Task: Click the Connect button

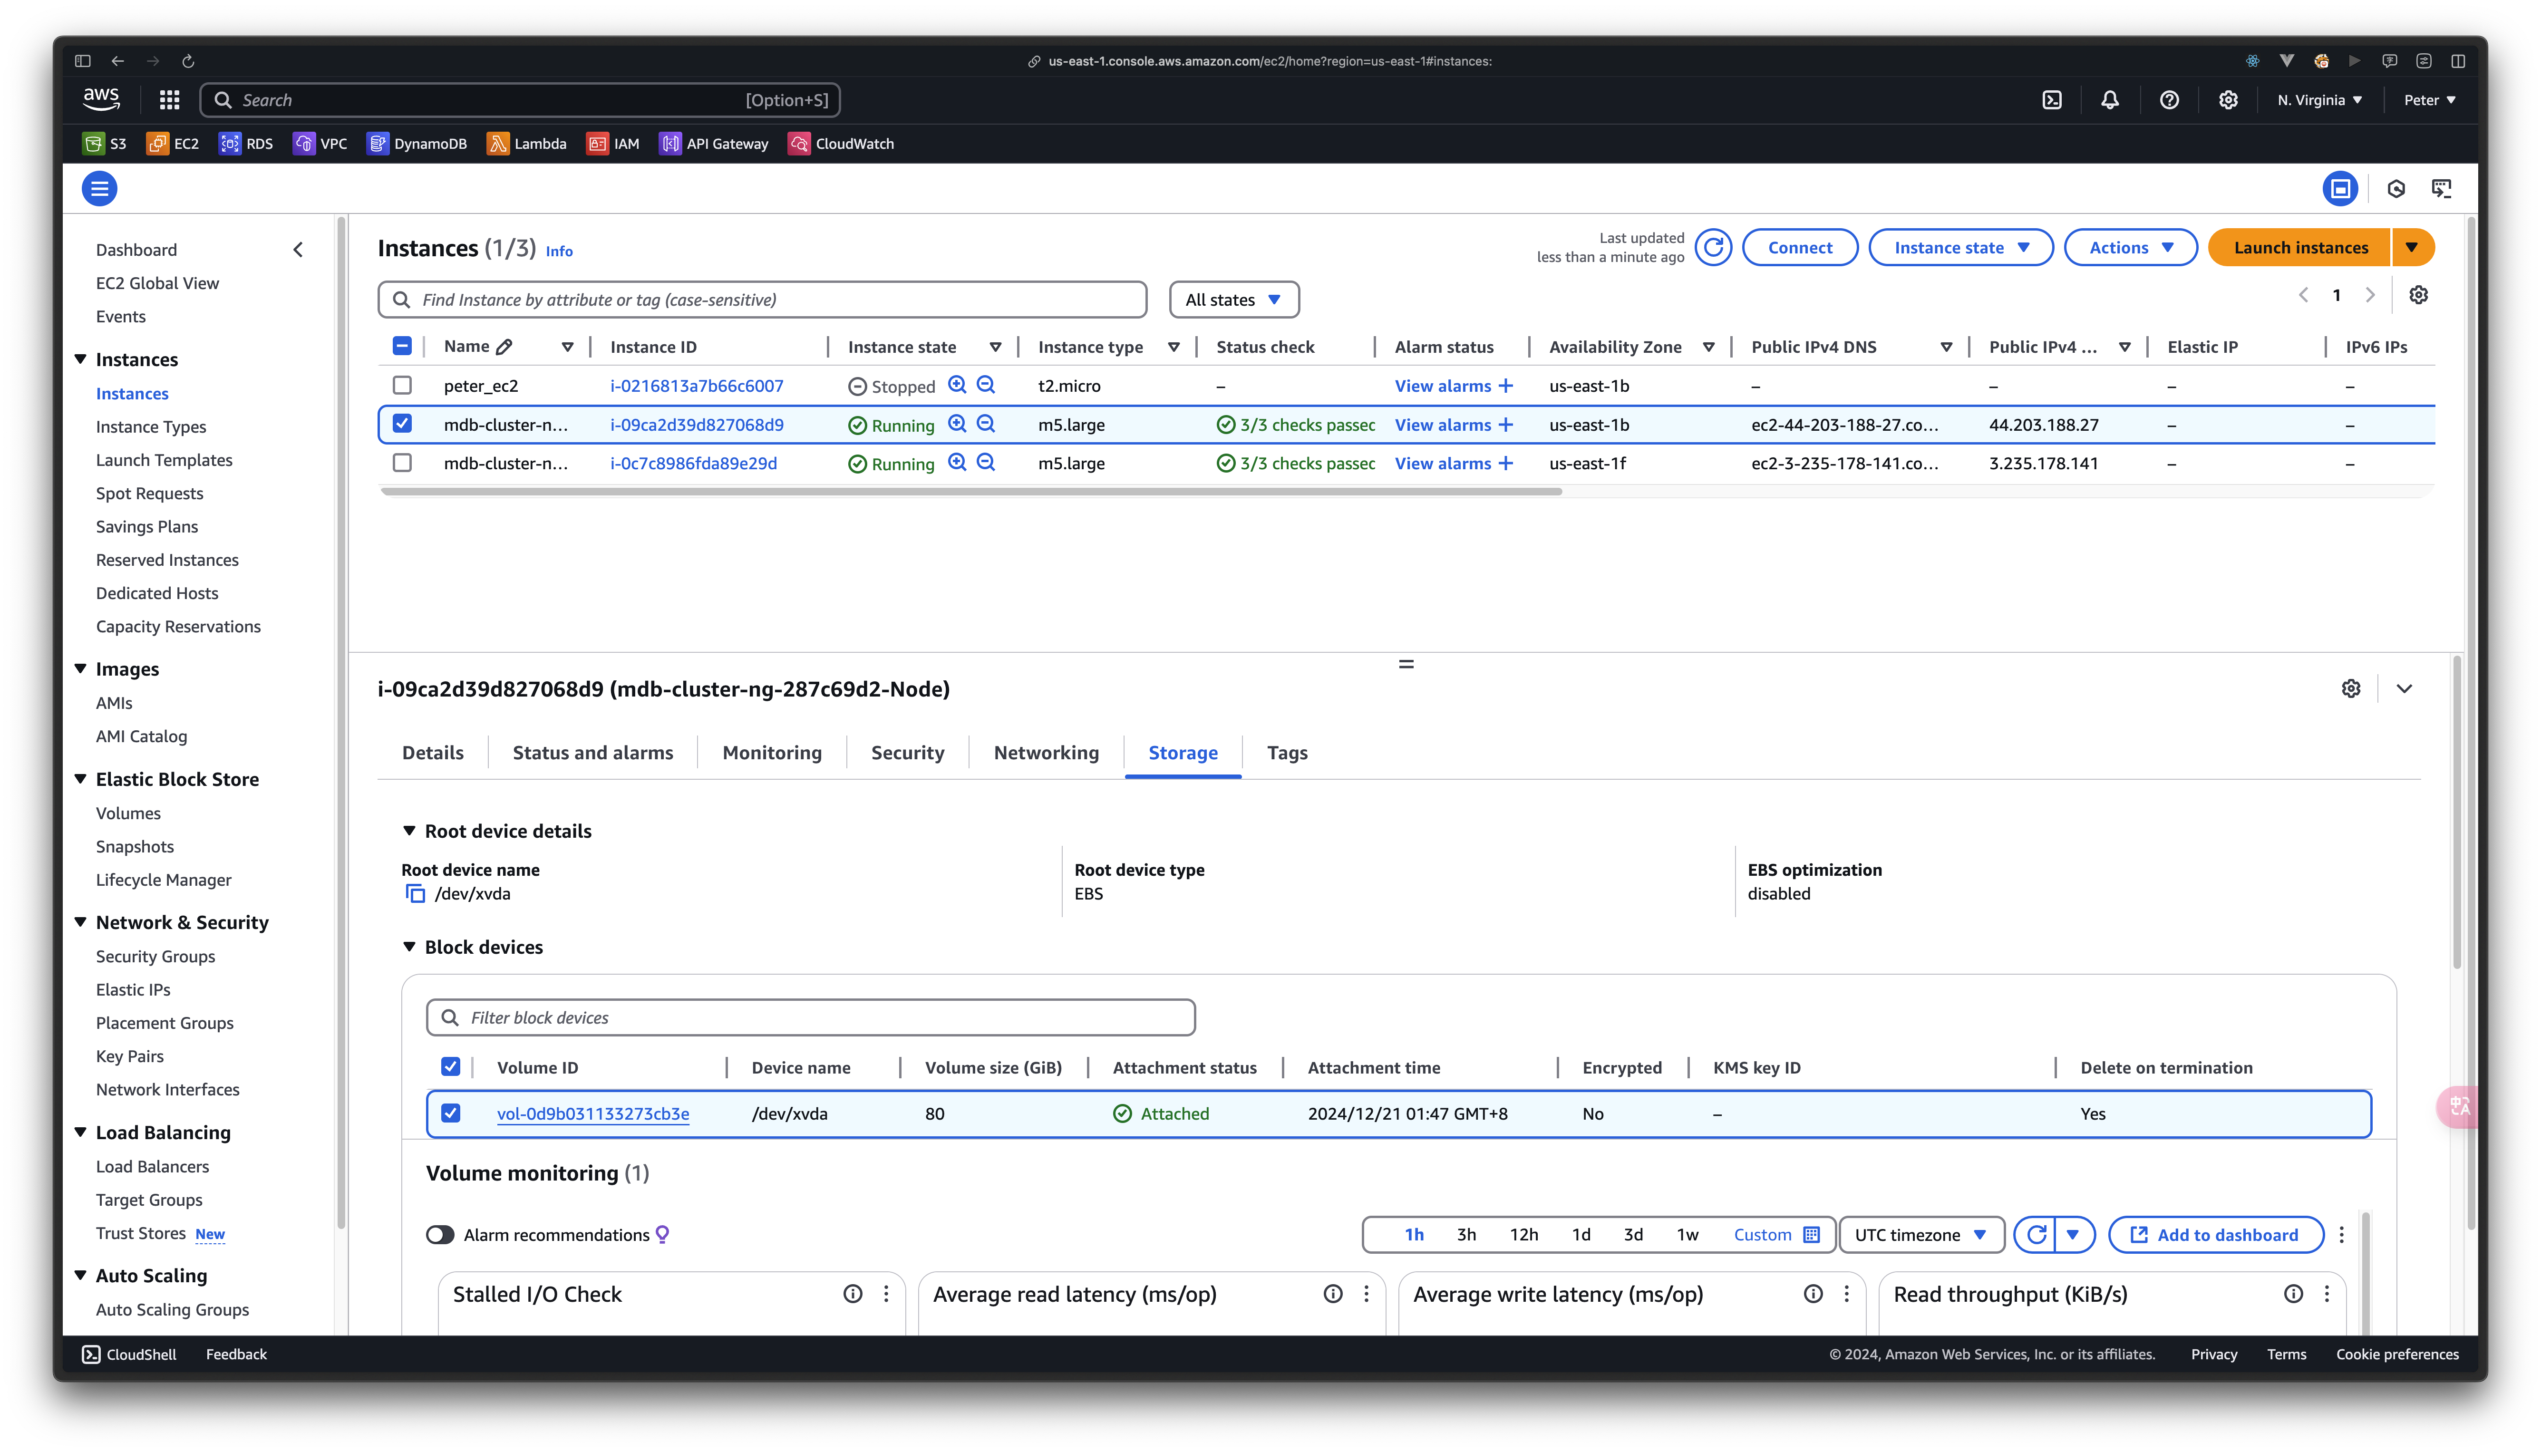Action: tap(1799, 247)
